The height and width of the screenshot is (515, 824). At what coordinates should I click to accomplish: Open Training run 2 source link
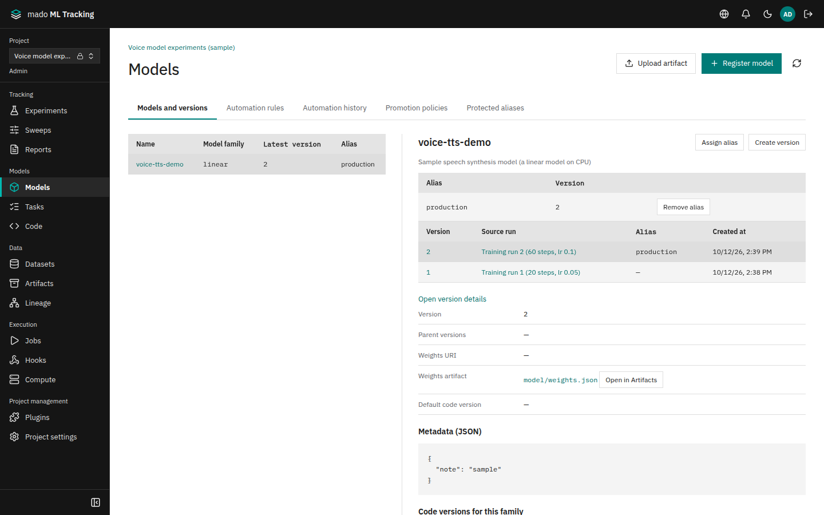(529, 252)
